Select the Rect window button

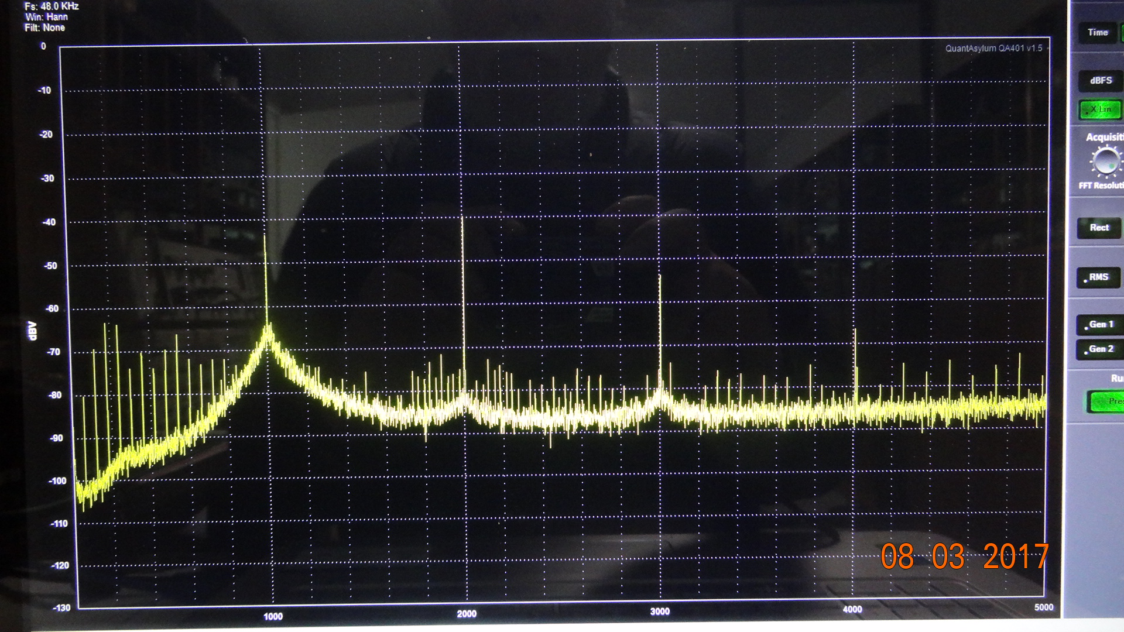coord(1099,228)
